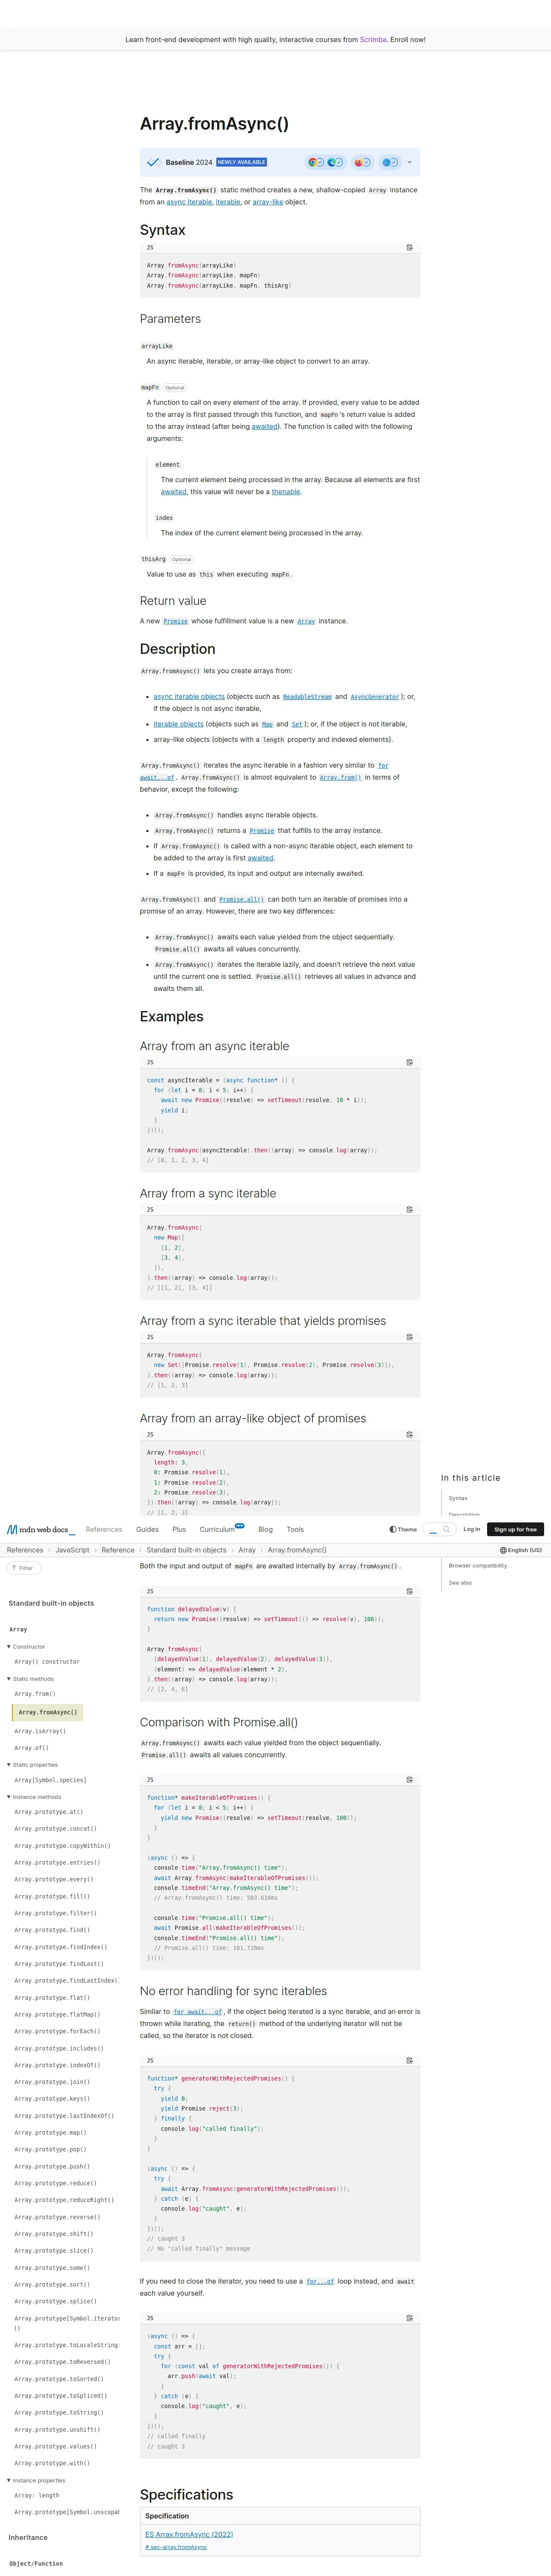
Task: Click the Sign up for free button
Action: (516, 1529)
